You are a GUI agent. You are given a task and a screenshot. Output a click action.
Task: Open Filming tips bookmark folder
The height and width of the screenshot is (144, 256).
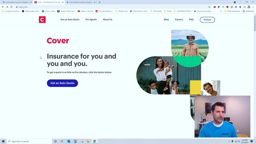coord(156,11)
